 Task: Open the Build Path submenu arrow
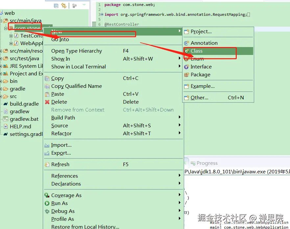click(x=180, y=117)
